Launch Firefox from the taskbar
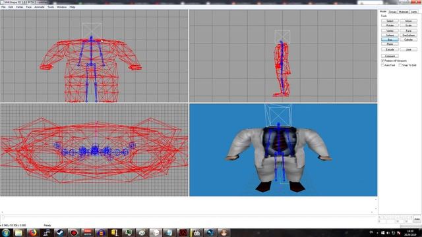422x237 pixels. point(33,232)
